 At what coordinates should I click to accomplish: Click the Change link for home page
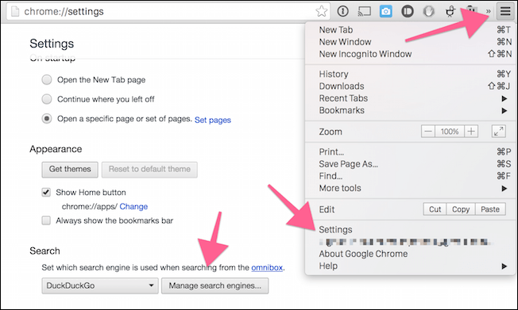point(133,206)
